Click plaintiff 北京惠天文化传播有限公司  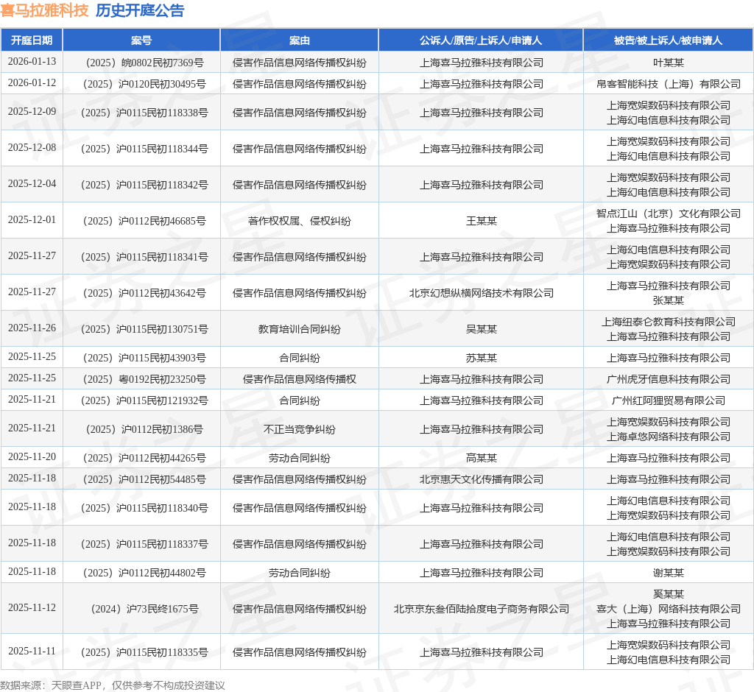click(481, 479)
